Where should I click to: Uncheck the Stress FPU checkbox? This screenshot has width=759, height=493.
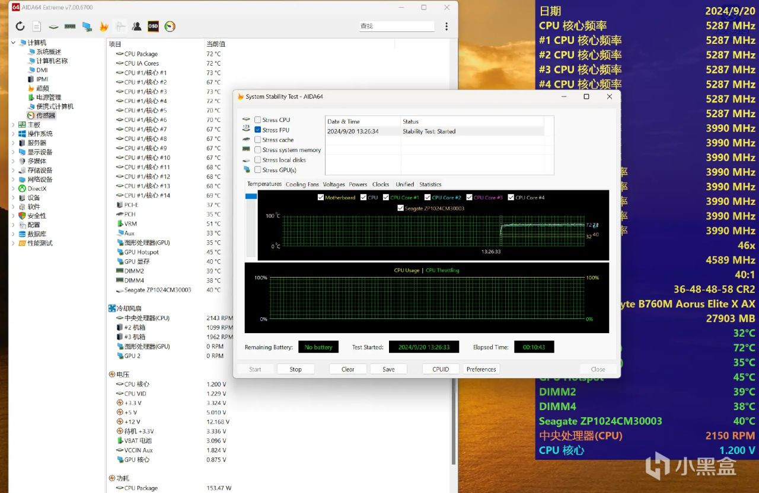(258, 130)
